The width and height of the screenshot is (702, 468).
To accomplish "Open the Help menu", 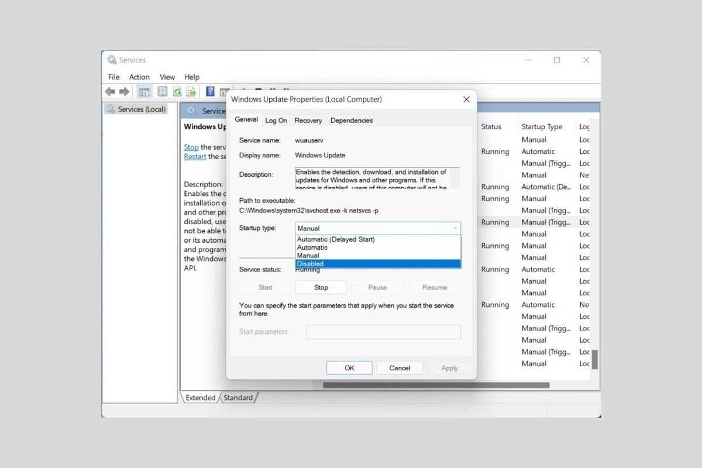I will (192, 77).
